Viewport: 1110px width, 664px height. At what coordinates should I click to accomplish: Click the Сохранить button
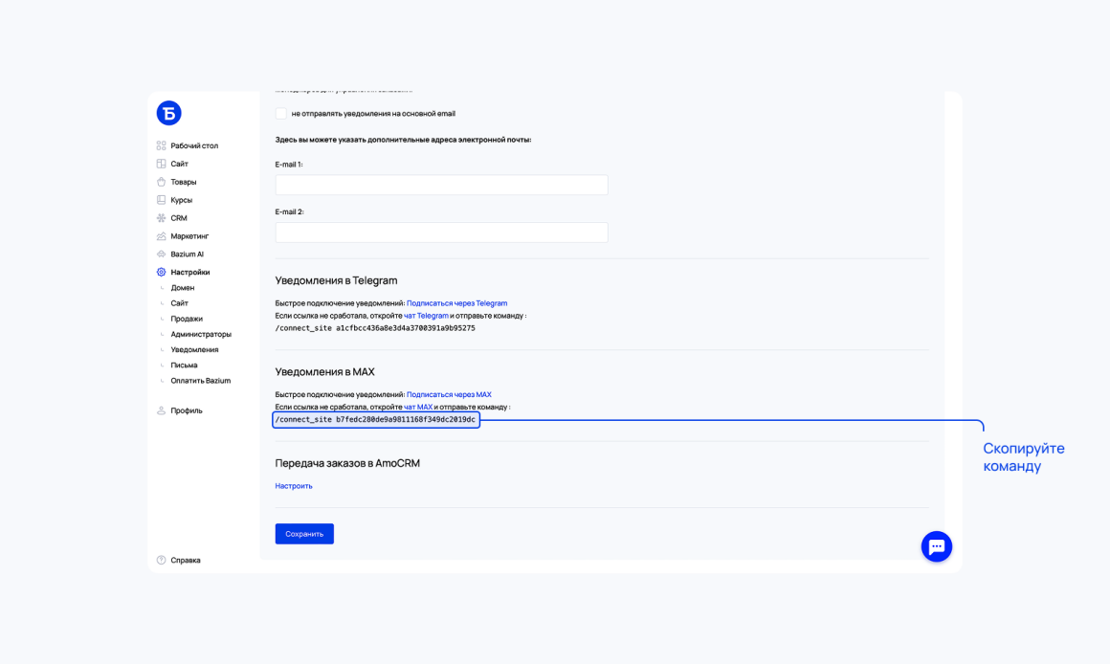click(304, 534)
